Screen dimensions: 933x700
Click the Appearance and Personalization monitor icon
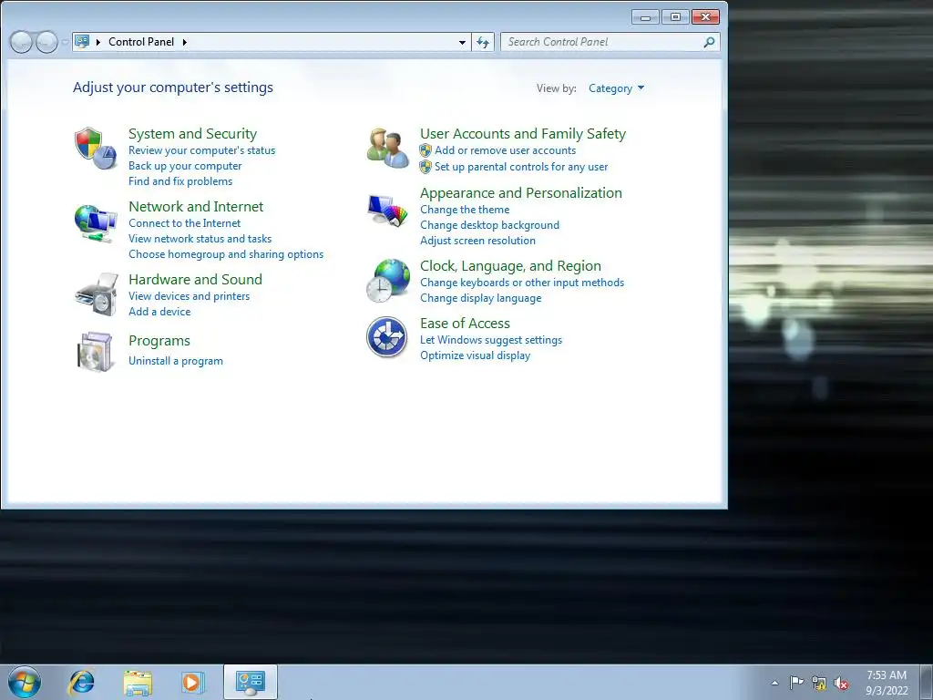(x=388, y=210)
